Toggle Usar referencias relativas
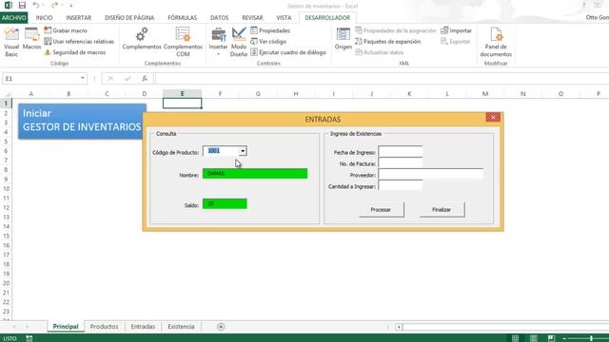Image resolution: width=609 pixels, height=342 pixels. pyautogui.click(x=79, y=41)
